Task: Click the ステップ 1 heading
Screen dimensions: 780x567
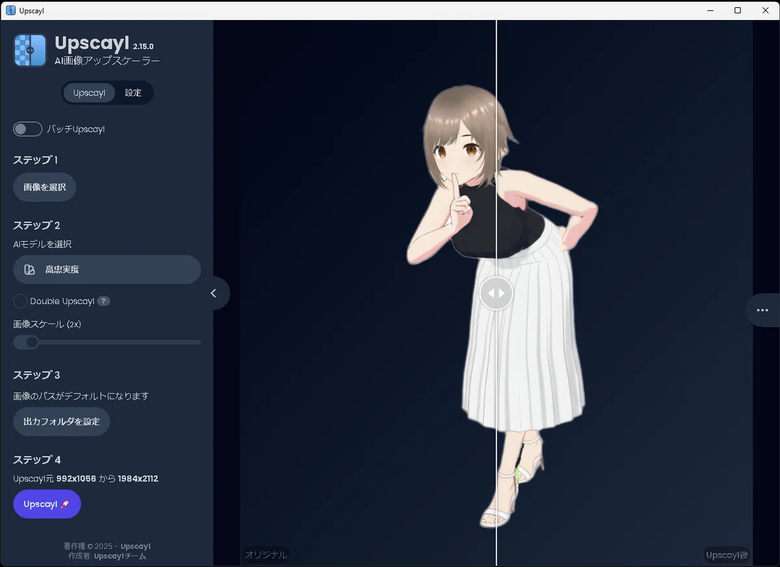Action: 36,160
